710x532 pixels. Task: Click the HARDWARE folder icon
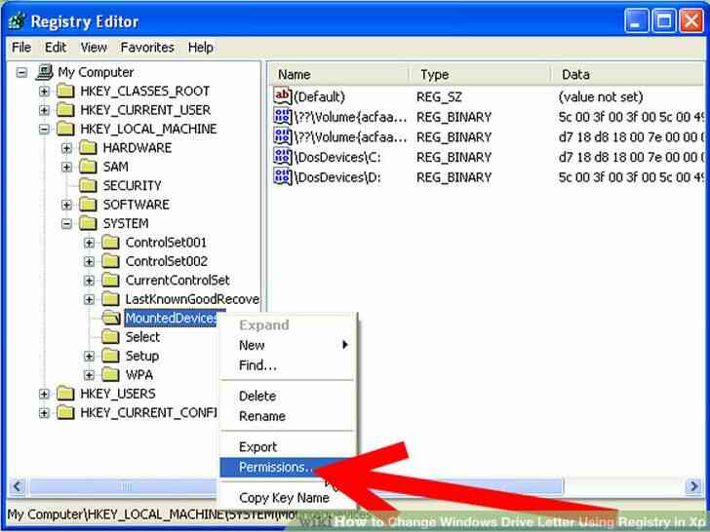[x=89, y=148]
